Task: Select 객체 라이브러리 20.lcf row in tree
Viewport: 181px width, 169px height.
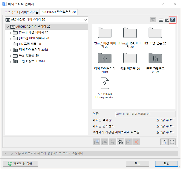Action: click(x=46, y=50)
